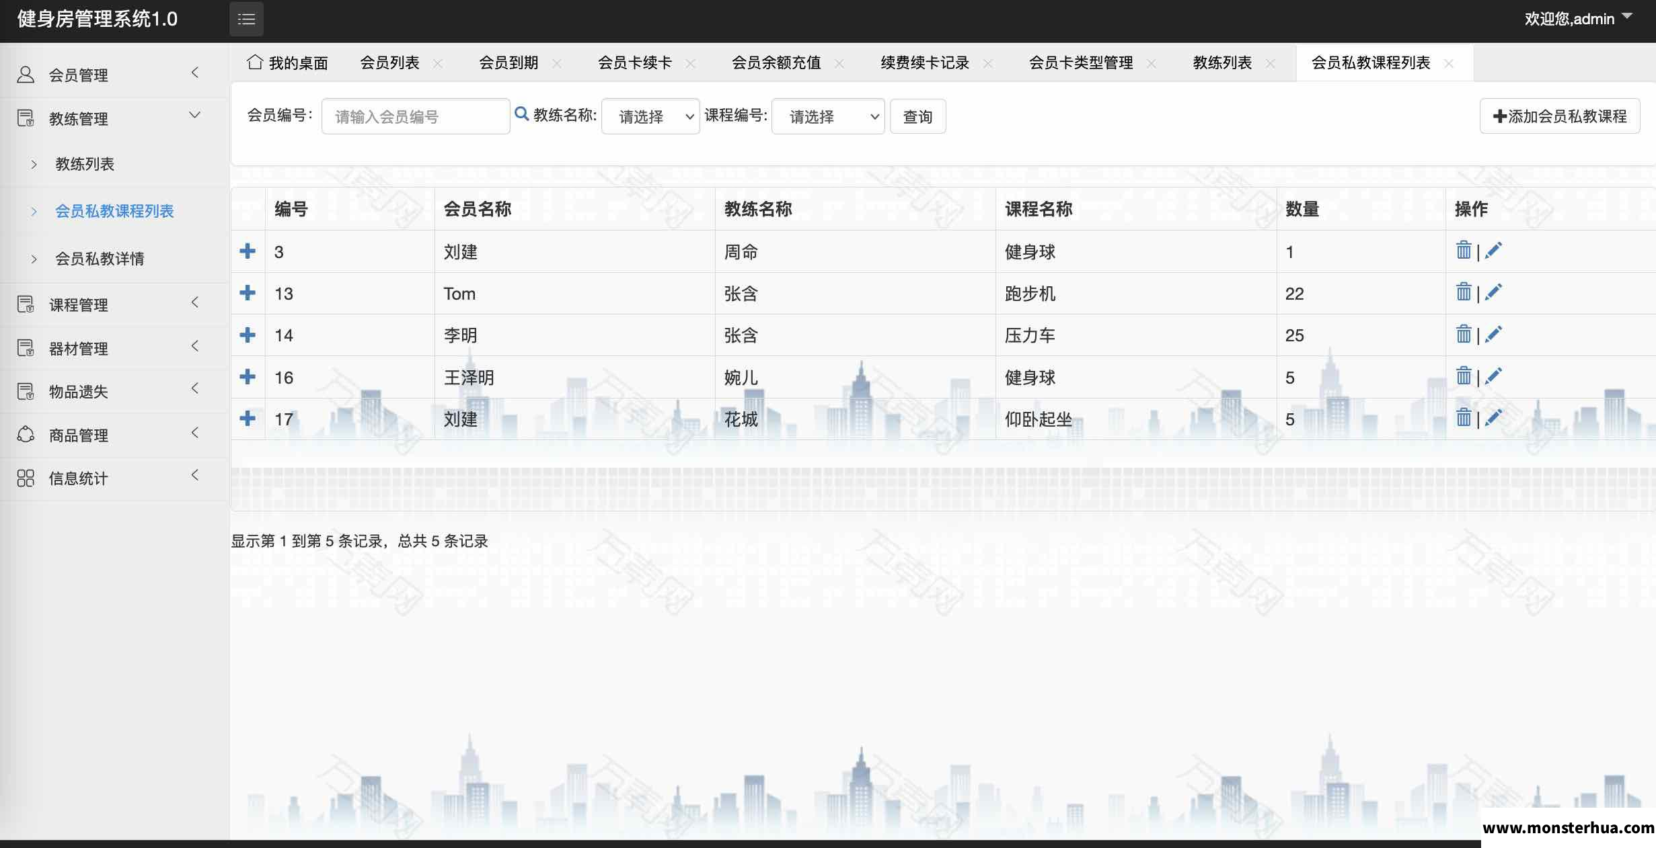Toggle the sidebar hamburger menu button
Viewport: 1656px width, 848px height.
pyautogui.click(x=246, y=19)
